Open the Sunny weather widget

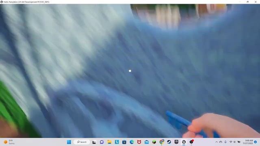(x=9, y=142)
